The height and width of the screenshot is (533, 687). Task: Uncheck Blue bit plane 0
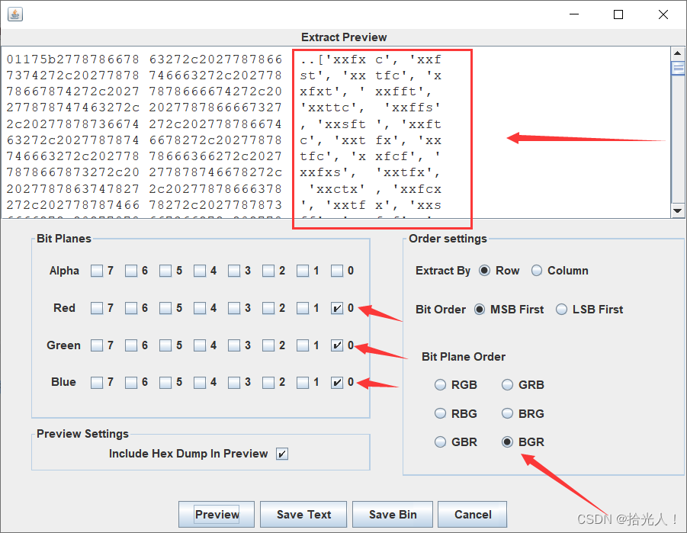[x=337, y=383]
